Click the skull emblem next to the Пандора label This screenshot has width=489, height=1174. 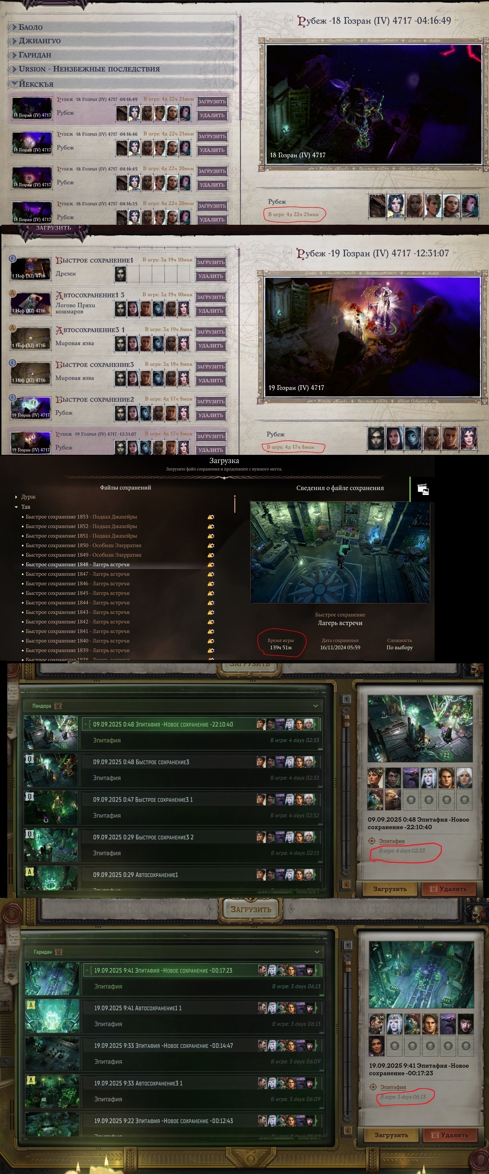click(58, 706)
